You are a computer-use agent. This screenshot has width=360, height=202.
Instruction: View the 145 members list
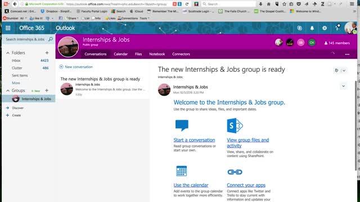pos(337,43)
